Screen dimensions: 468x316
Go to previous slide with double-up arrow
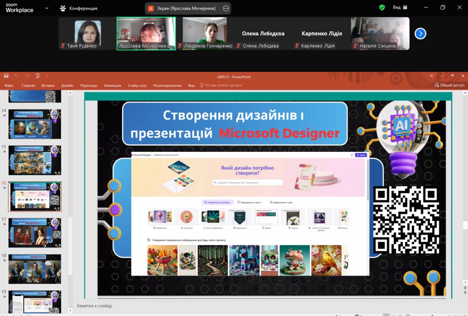click(465, 288)
